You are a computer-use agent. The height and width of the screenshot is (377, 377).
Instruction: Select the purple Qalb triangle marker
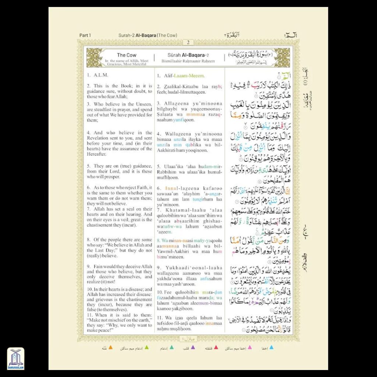pos(193,347)
